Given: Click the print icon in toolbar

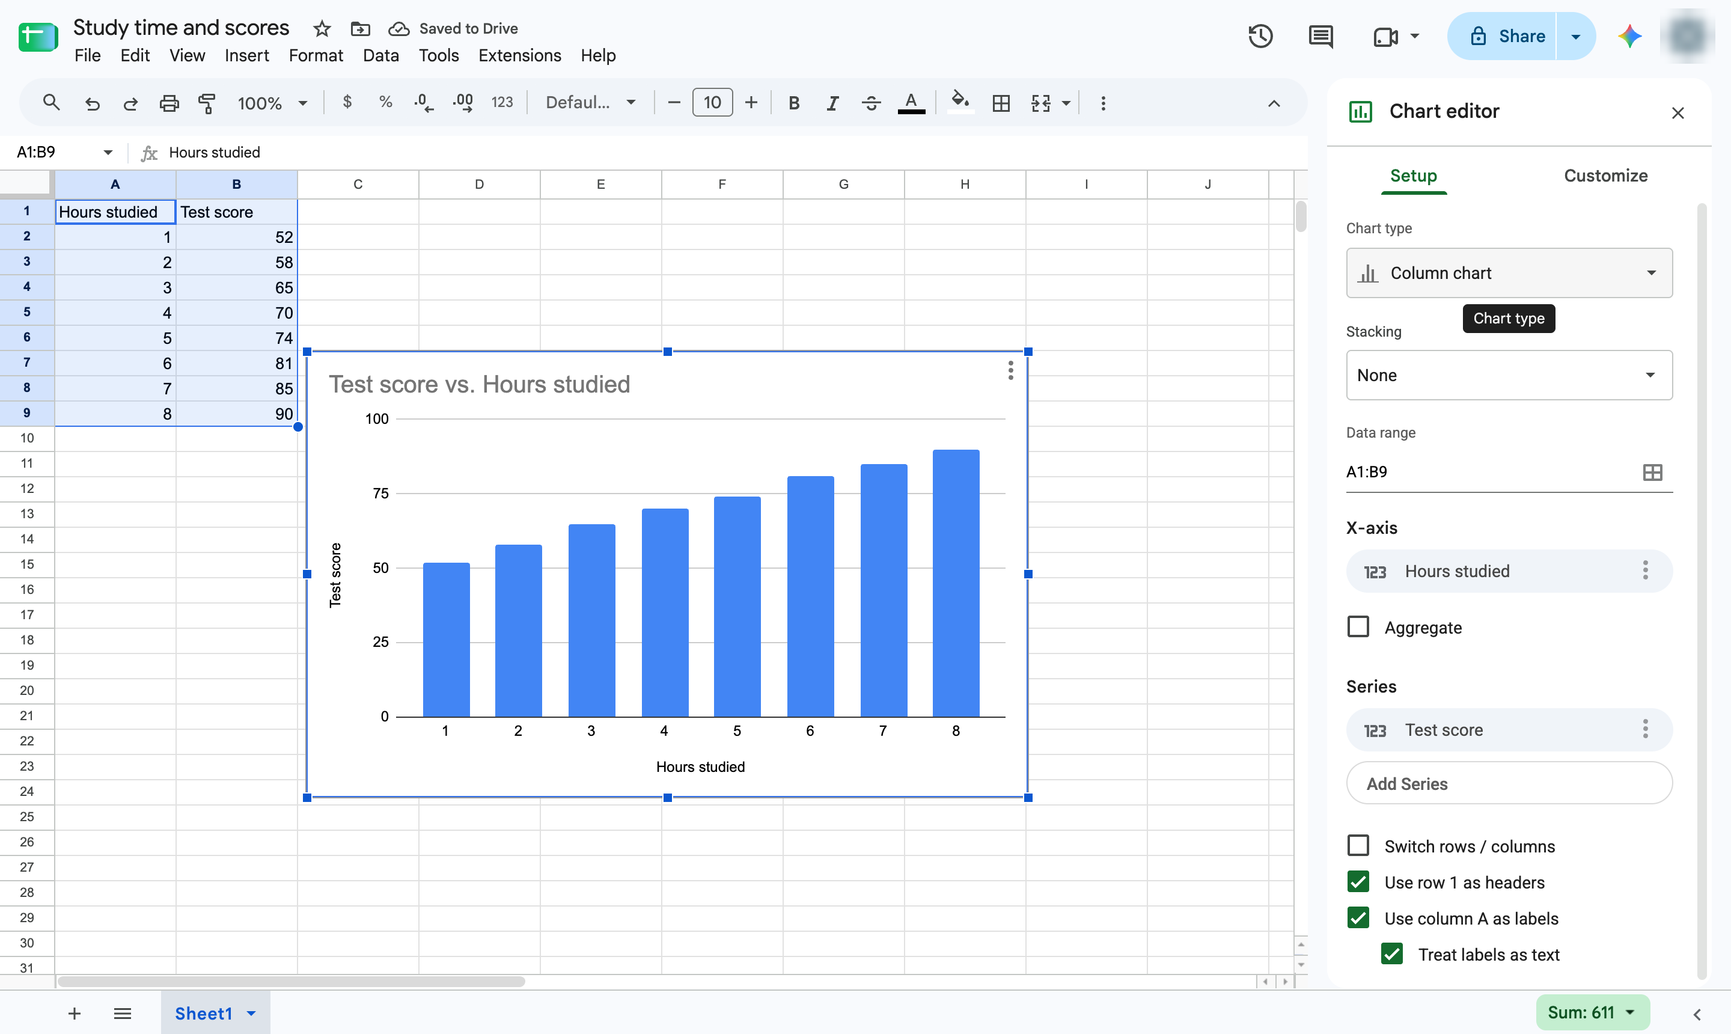Looking at the screenshot, I should pyautogui.click(x=169, y=103).
